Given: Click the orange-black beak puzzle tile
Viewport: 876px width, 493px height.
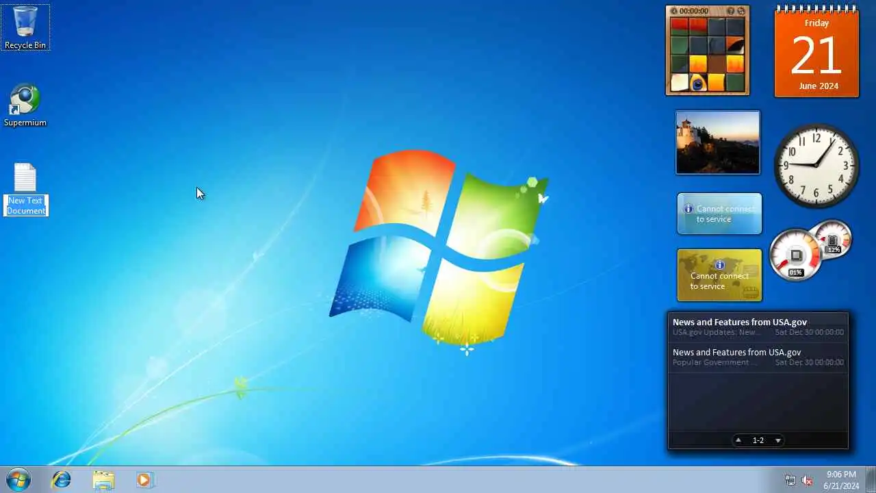Looking at the screenshot, I should (x=735, y=46).
